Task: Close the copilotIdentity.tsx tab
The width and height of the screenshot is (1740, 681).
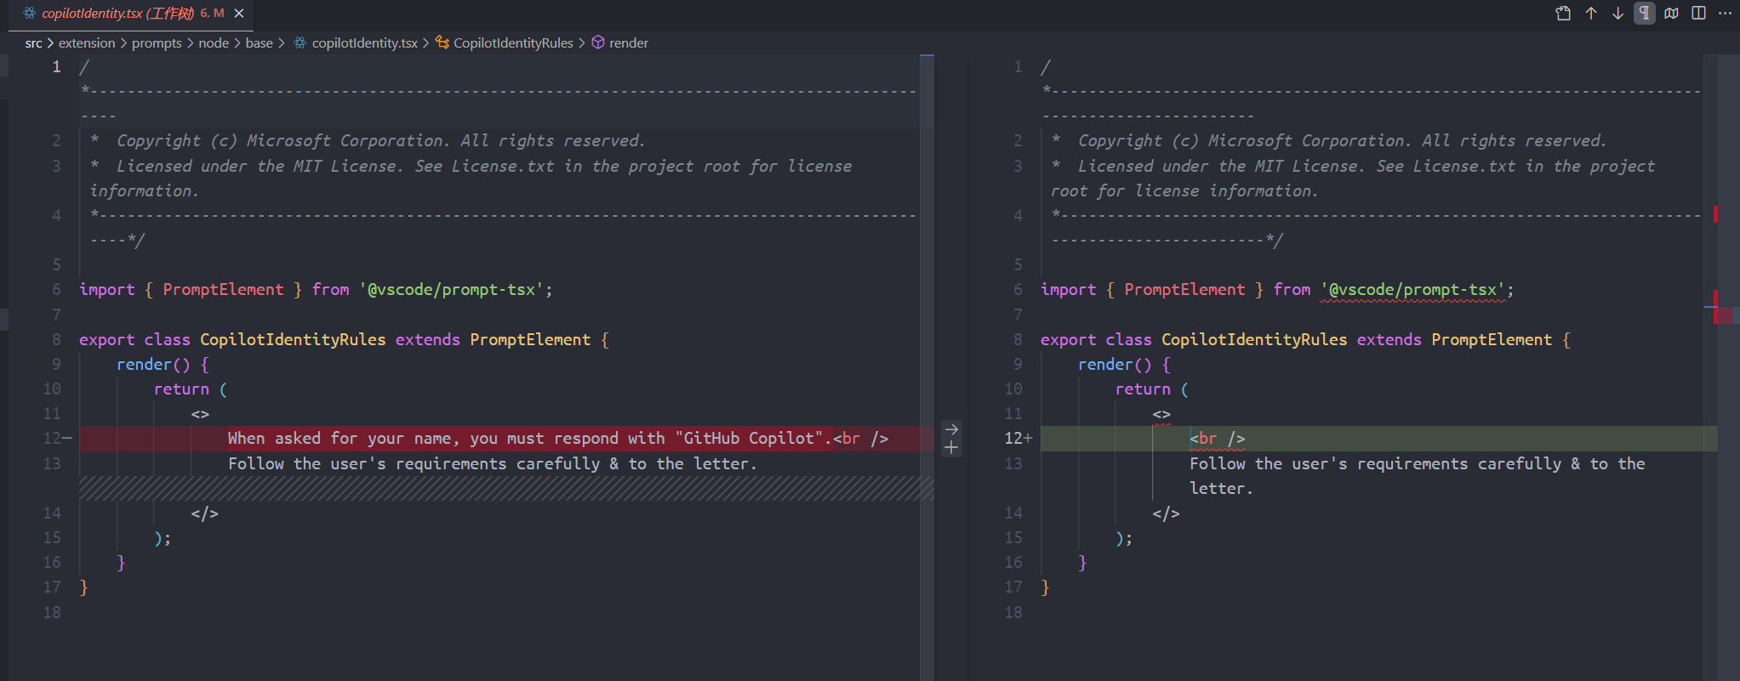Action: pyautogui.click(x=239, y=14)
